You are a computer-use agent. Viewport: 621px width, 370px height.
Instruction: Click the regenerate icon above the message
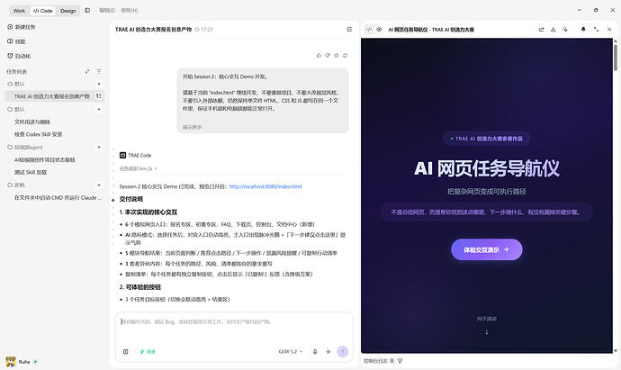coord(345,56)
